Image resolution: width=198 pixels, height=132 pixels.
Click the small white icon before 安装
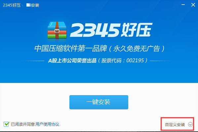(x=28, y=5)
